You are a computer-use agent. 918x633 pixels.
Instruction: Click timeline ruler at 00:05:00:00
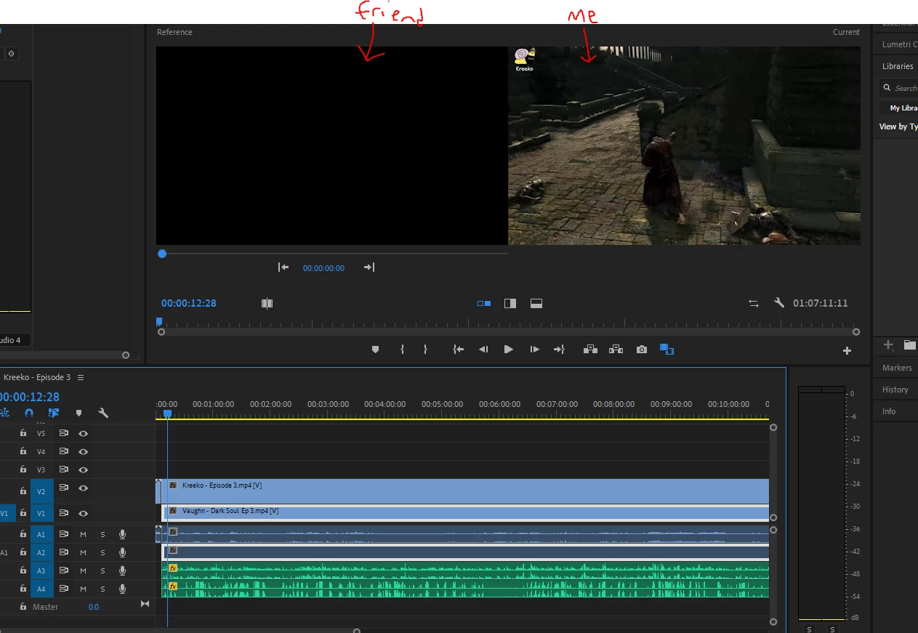click(442, 404)
